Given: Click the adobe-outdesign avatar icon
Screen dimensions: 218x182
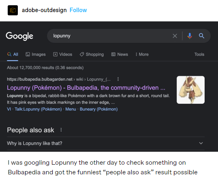Looking at the screenshot, I should (x=13, y=10).
